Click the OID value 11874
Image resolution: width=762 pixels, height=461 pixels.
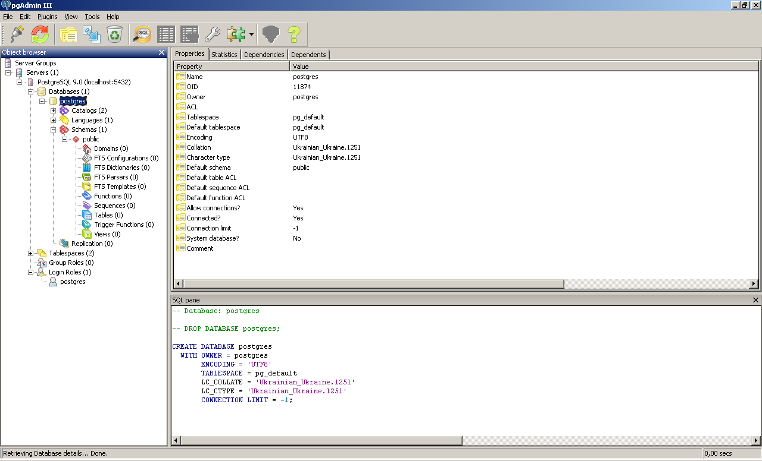point(302,87)
